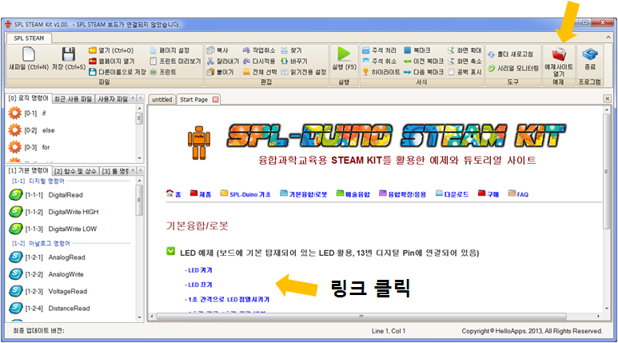
Task: Open the 다운로드 download link
Action: 452,193
